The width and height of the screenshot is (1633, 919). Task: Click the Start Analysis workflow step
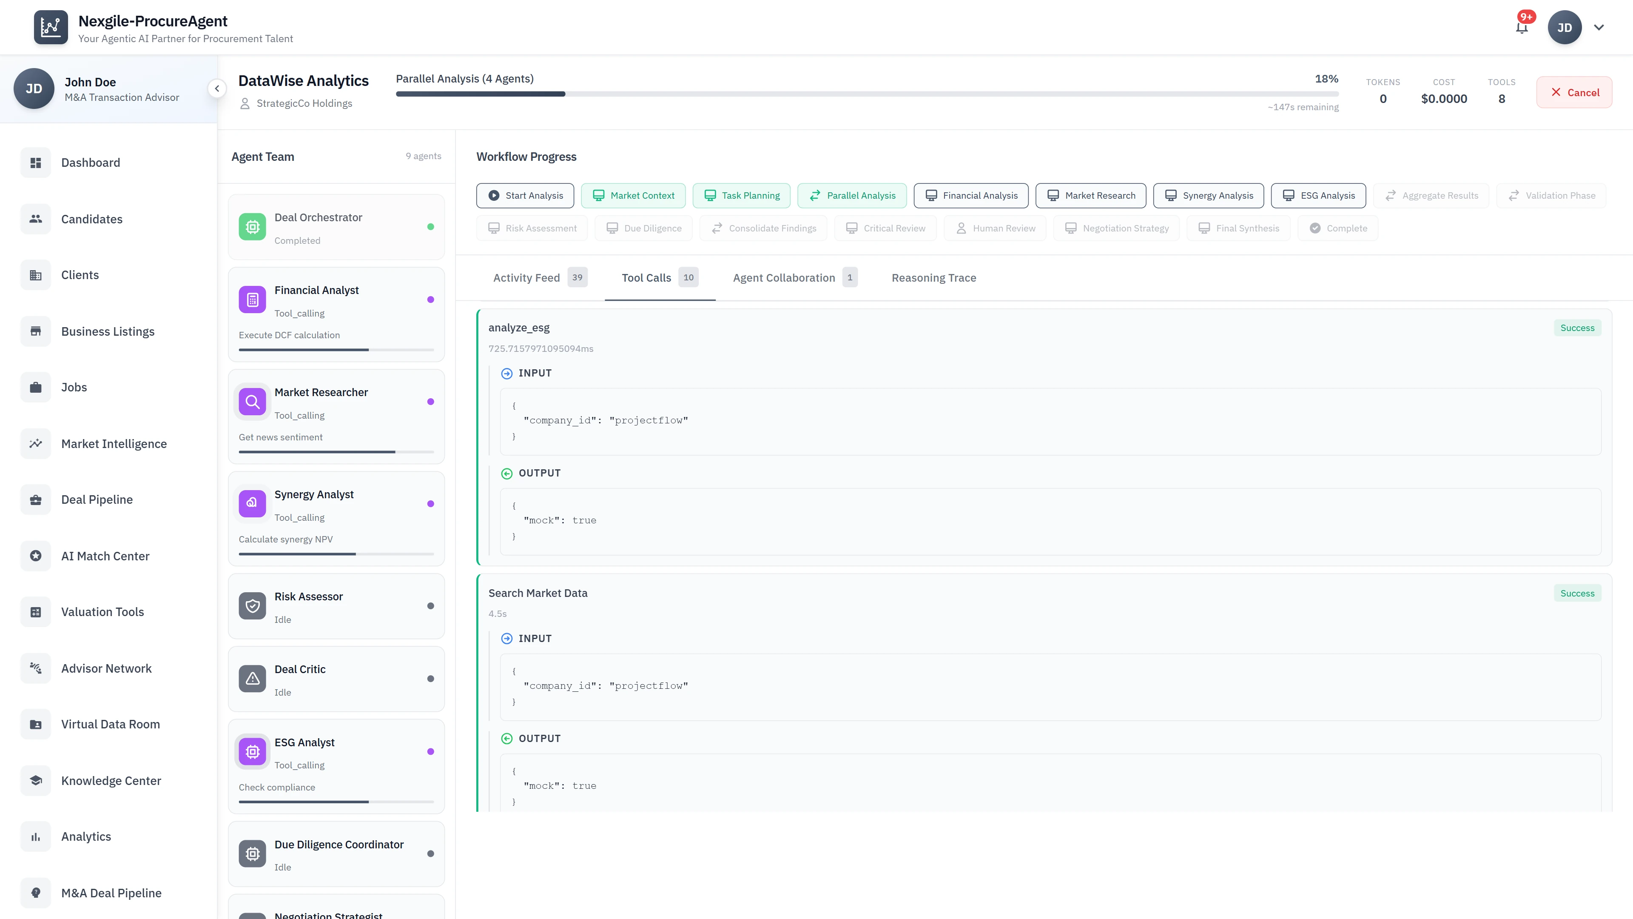[x=525, y=195]
